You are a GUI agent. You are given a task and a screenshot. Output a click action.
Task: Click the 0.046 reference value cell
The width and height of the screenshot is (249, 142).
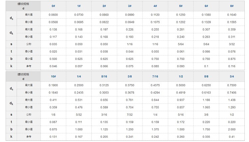[x=53, y=66]
